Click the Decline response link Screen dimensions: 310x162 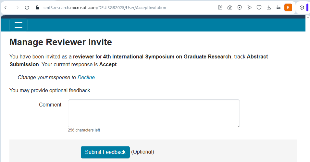(86, 77)
